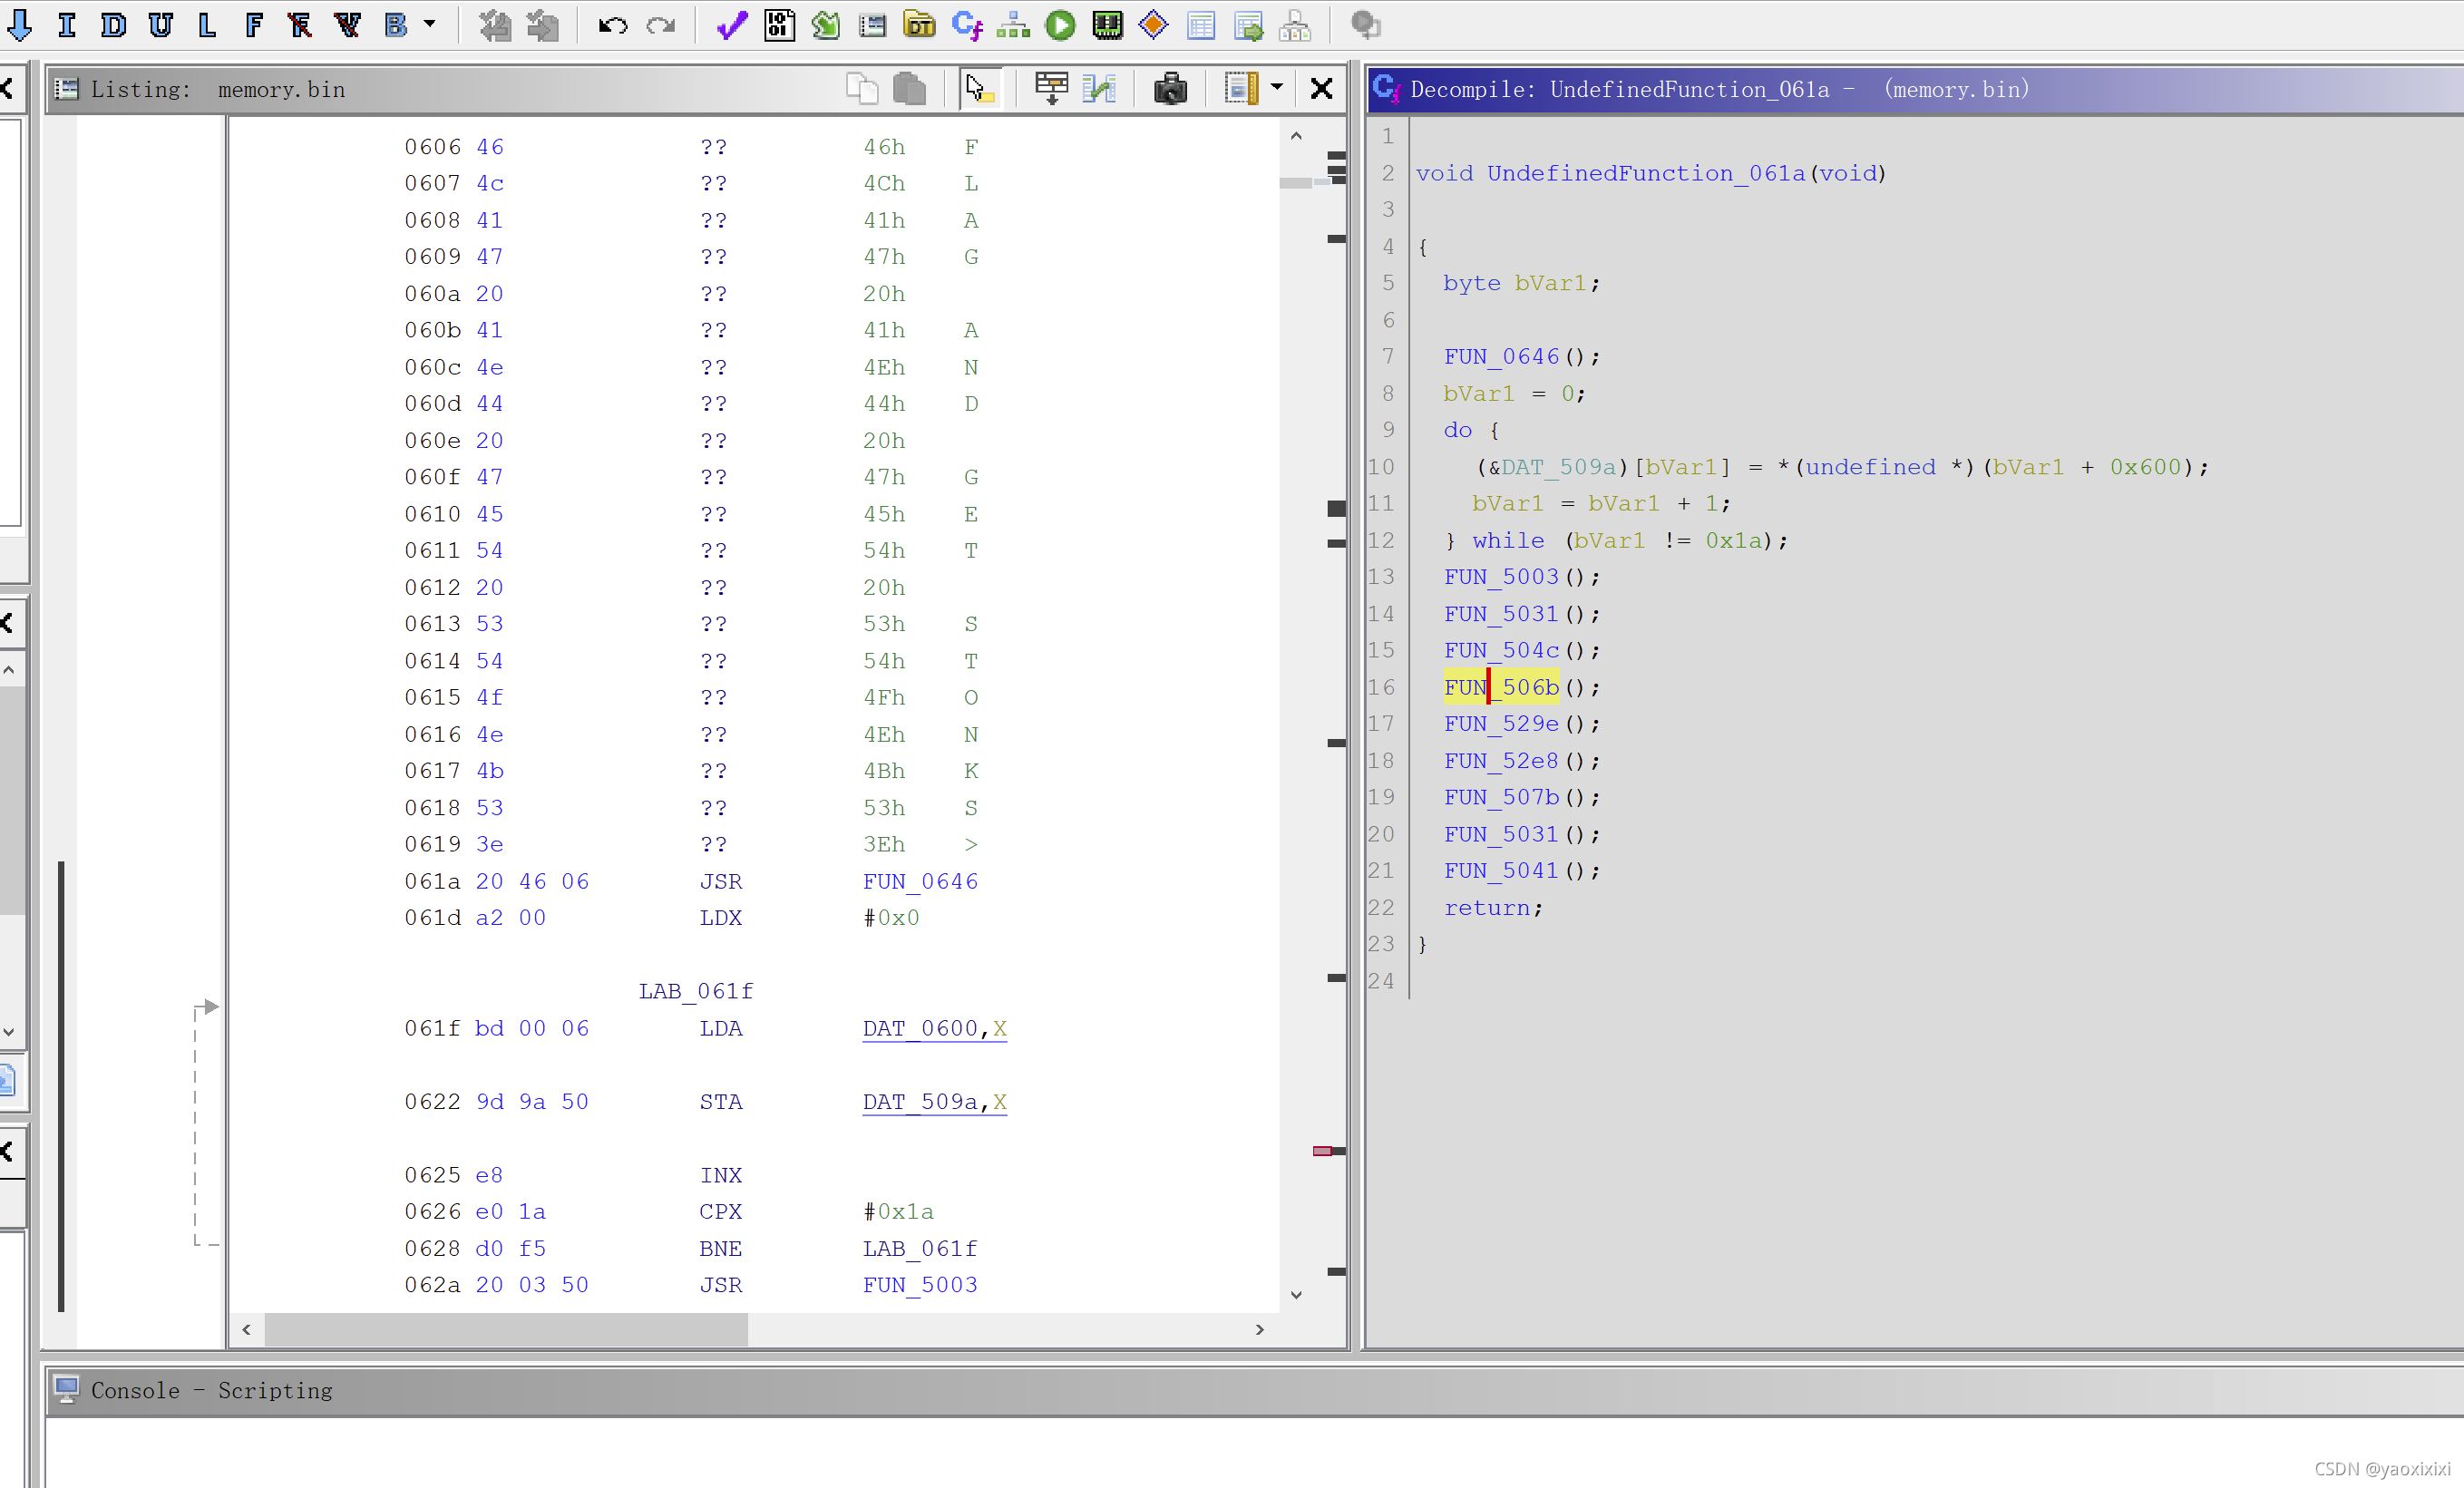2464x1488 pixels.
Task: Open the Data Type Manager icon
Action: (x=918, y=26)
